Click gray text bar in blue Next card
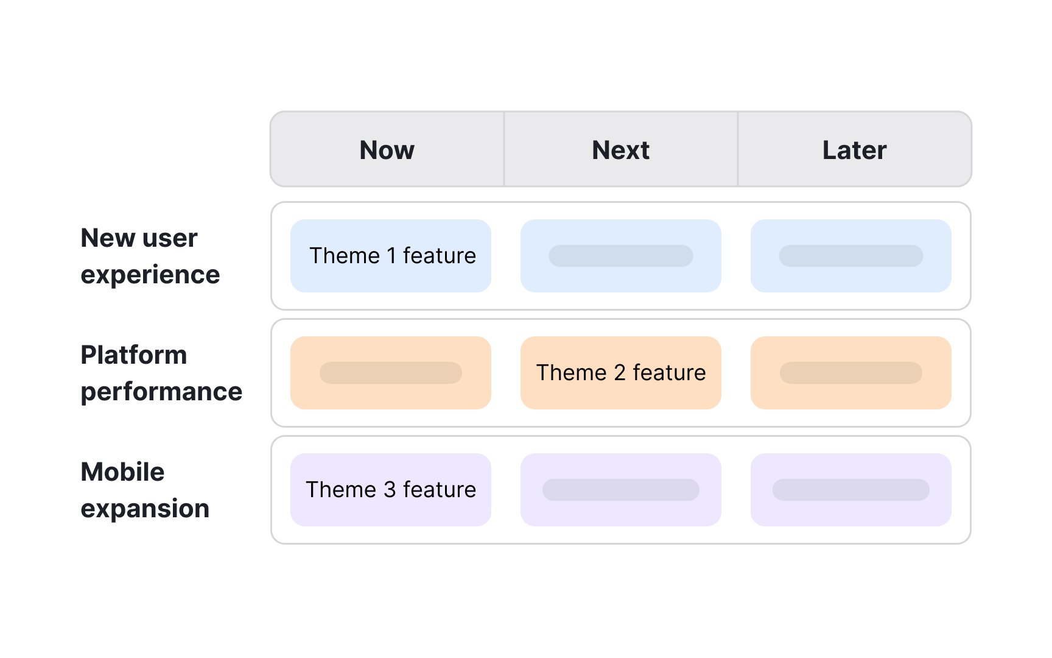 (x=620, y=256)
